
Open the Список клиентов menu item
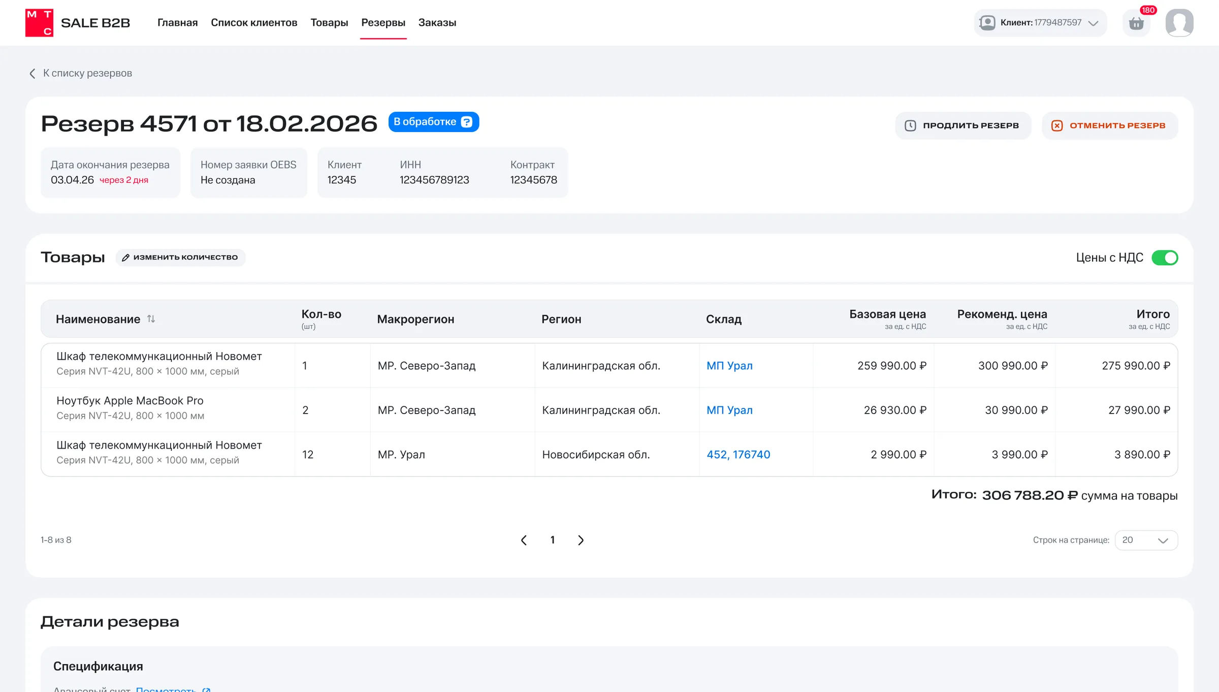tap(254, 23)
